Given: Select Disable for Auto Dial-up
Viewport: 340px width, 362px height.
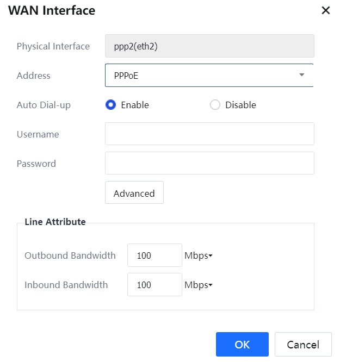Looking at the screenshot, I should click(x=215, y=105).
